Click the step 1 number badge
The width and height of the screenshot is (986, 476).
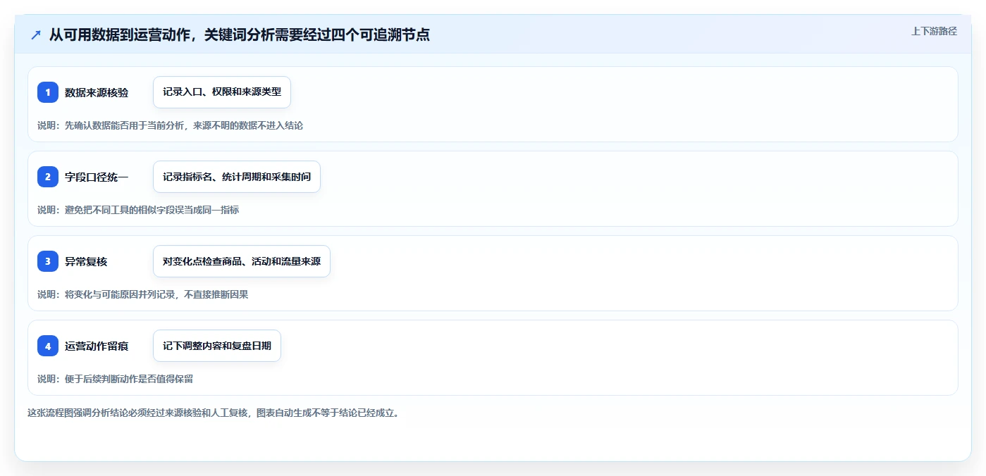pos(48,92)
